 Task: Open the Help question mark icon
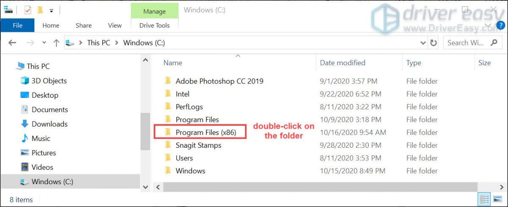click(x=501, y=25)
